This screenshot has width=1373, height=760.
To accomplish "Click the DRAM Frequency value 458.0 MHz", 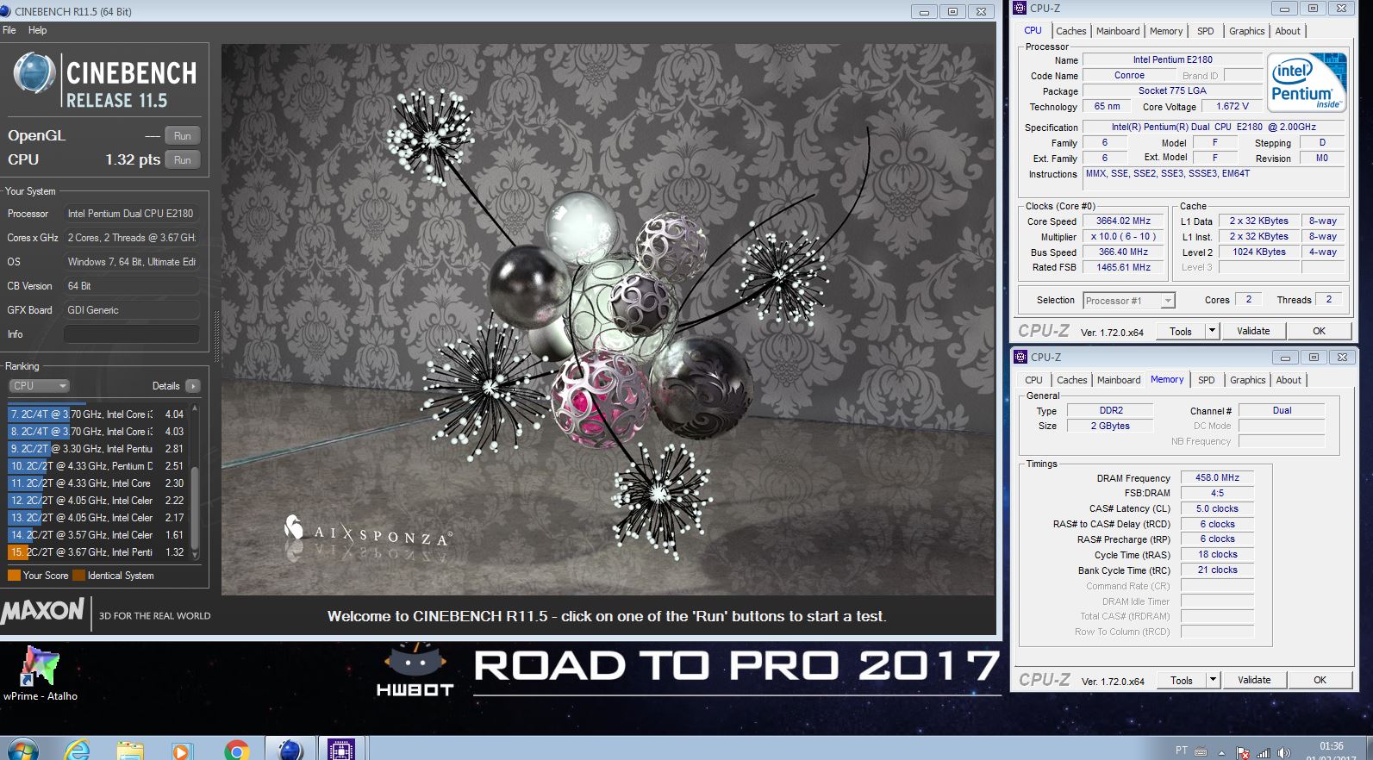I will click(x=1217, y=477).
